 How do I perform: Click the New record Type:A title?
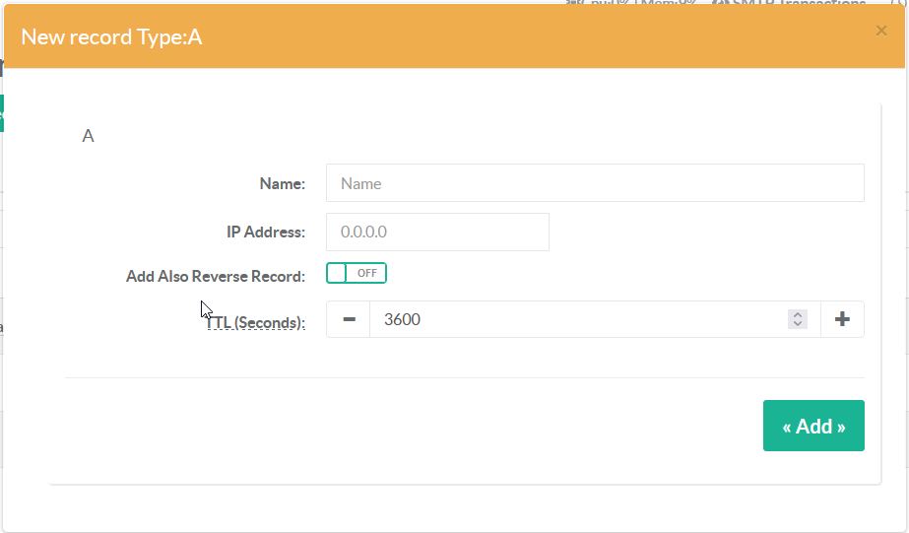pyautogui.click(x=111, y=37)
